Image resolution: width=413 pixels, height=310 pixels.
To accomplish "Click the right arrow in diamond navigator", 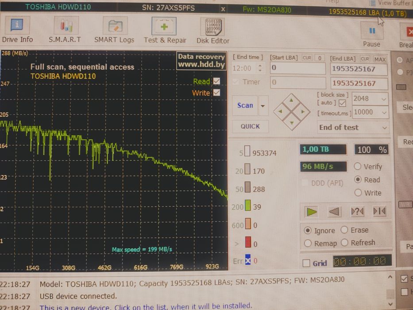I will 303,112.
